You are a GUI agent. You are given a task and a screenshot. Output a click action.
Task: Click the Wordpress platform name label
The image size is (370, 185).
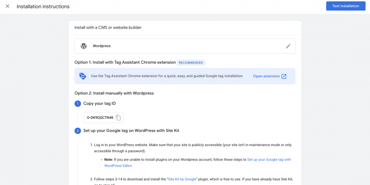pyautogui.click(x=102, y=46)
